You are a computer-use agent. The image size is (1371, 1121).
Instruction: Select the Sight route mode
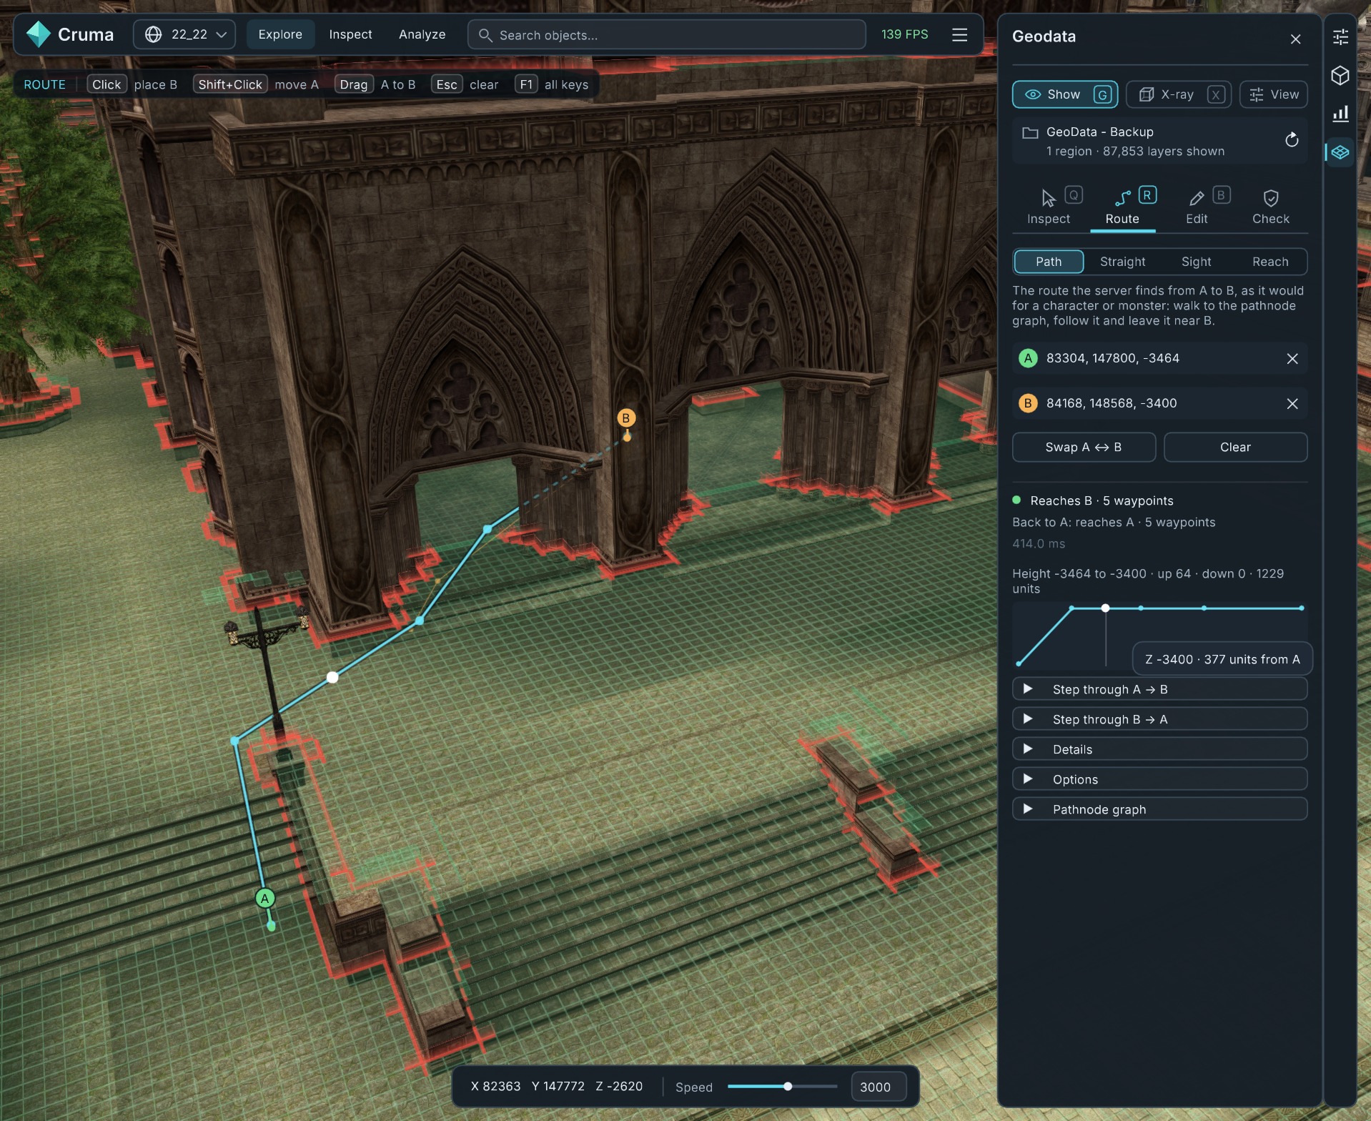tap(1196, 262)
